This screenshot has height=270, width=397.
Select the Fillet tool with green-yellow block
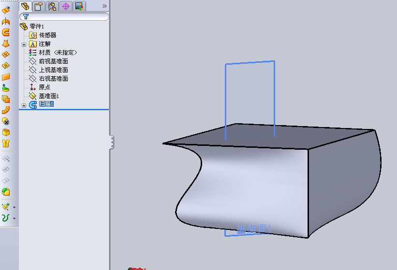pos(6,192)
